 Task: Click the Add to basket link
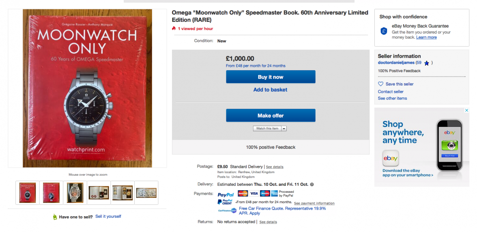(270, 90)
